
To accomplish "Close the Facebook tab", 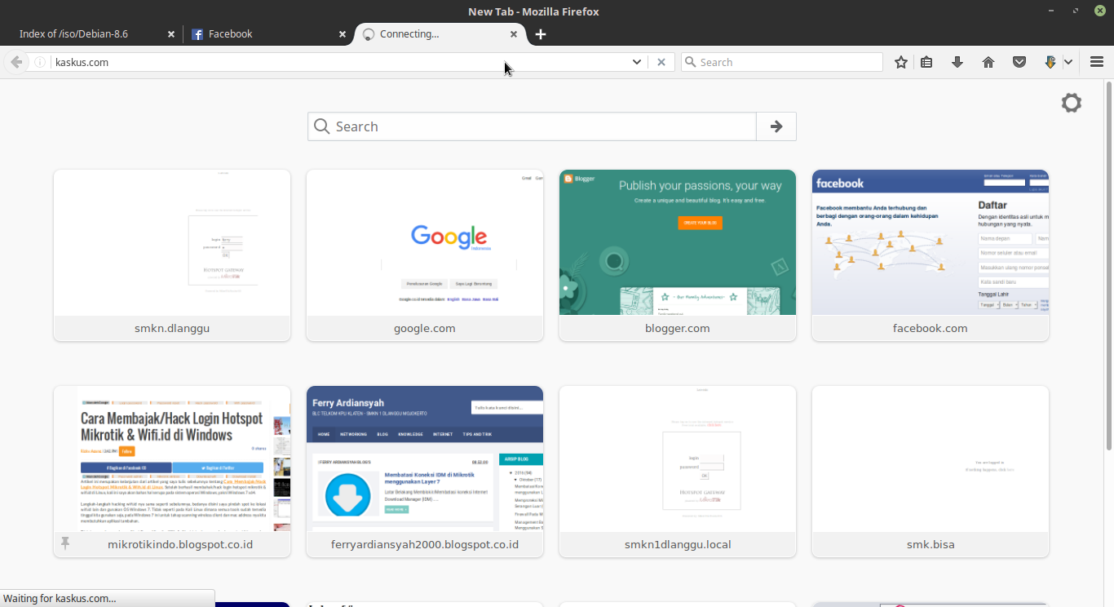I will [x=343, y=34].
